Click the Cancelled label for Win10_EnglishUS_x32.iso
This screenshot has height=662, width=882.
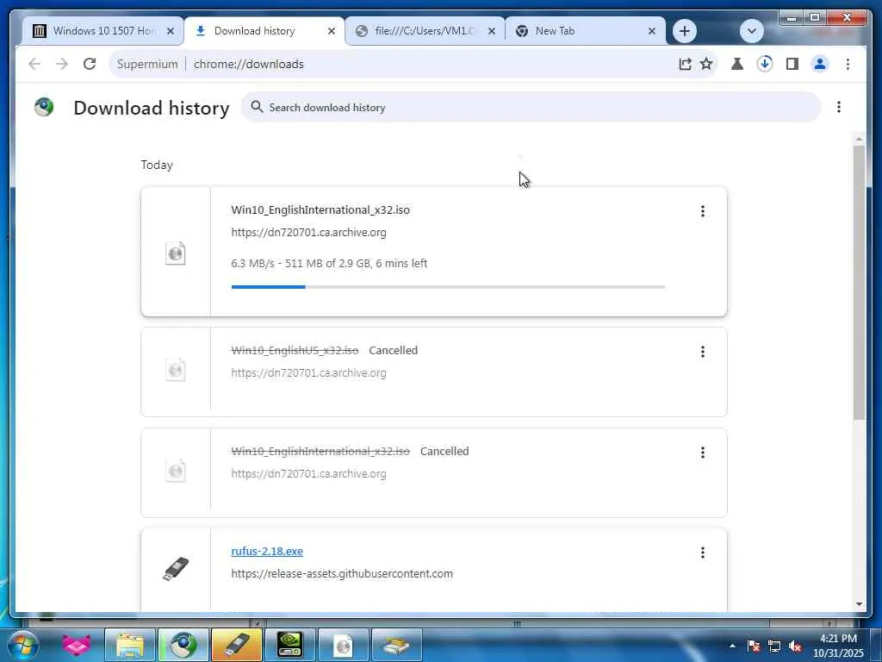(x=393, y=350)
